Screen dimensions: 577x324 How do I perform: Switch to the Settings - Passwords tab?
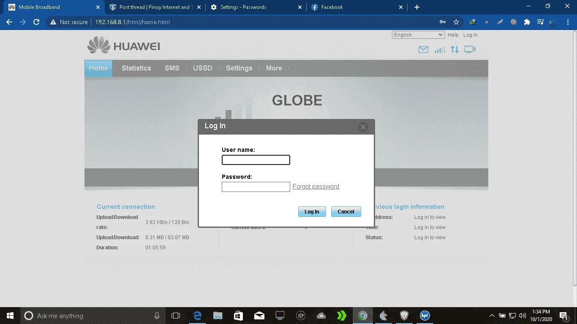(256, 7)
